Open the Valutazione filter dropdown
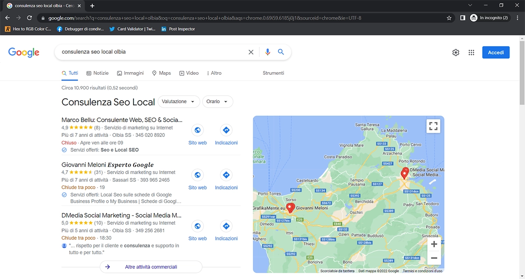Image resolution: width=525 pixels, height=279 pixels. (179, 101)
